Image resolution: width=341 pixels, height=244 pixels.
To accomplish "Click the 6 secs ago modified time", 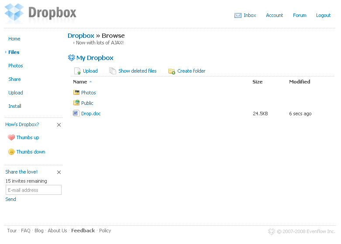I will 300,114.
